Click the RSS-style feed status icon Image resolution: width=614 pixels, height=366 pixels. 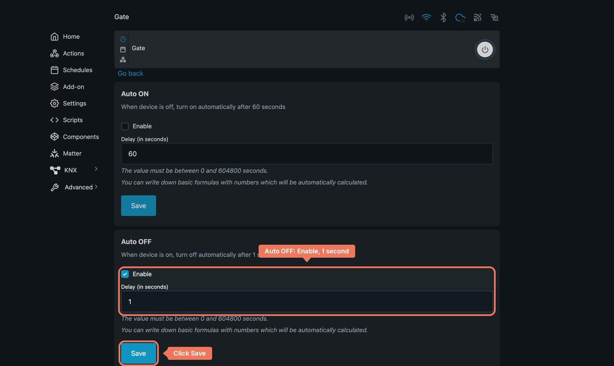point(477,18)
